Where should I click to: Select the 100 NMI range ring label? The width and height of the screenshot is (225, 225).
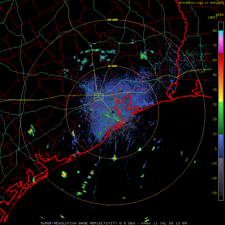click(112, 20)
